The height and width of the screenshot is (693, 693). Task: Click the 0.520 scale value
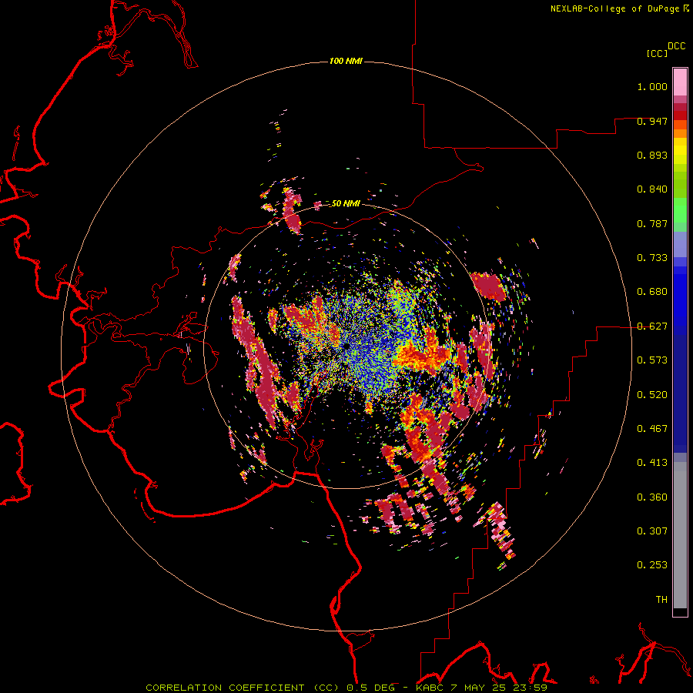click(x=652, y=395)
